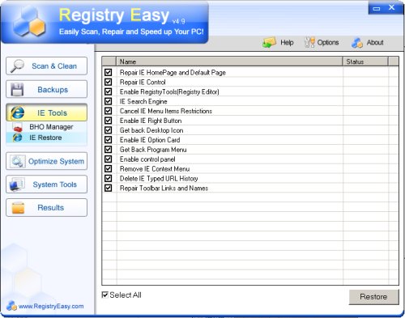
Task: Uncheck Repair IE HomePage and Default Page
Action: 109,72
